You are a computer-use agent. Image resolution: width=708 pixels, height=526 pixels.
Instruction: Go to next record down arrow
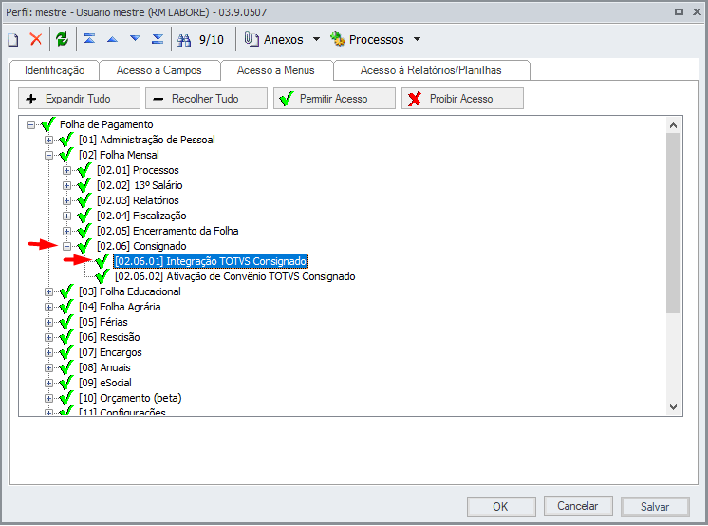point(135,39)
